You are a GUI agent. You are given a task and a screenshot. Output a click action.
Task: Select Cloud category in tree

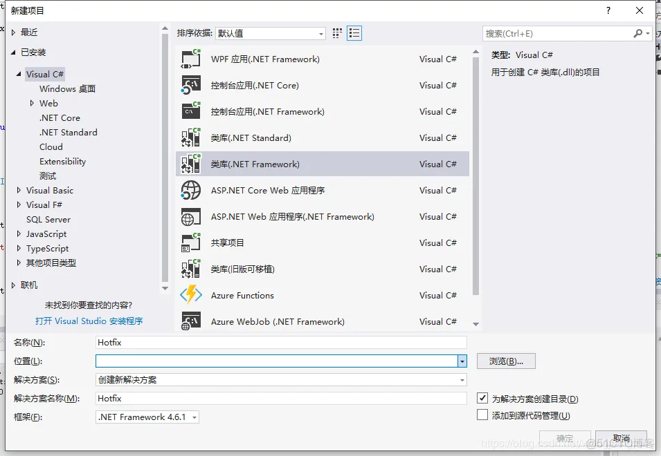51,146
